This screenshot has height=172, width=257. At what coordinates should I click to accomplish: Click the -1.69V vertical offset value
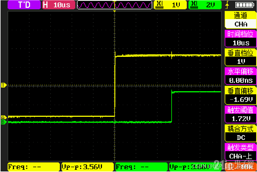240,99
